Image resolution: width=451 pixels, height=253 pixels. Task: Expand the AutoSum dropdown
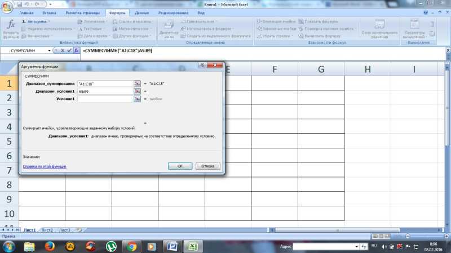coord(49,21)
